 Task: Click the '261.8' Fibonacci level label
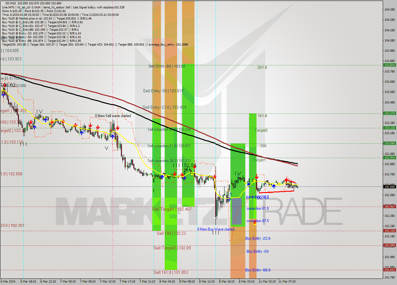[x=262, y=67]
